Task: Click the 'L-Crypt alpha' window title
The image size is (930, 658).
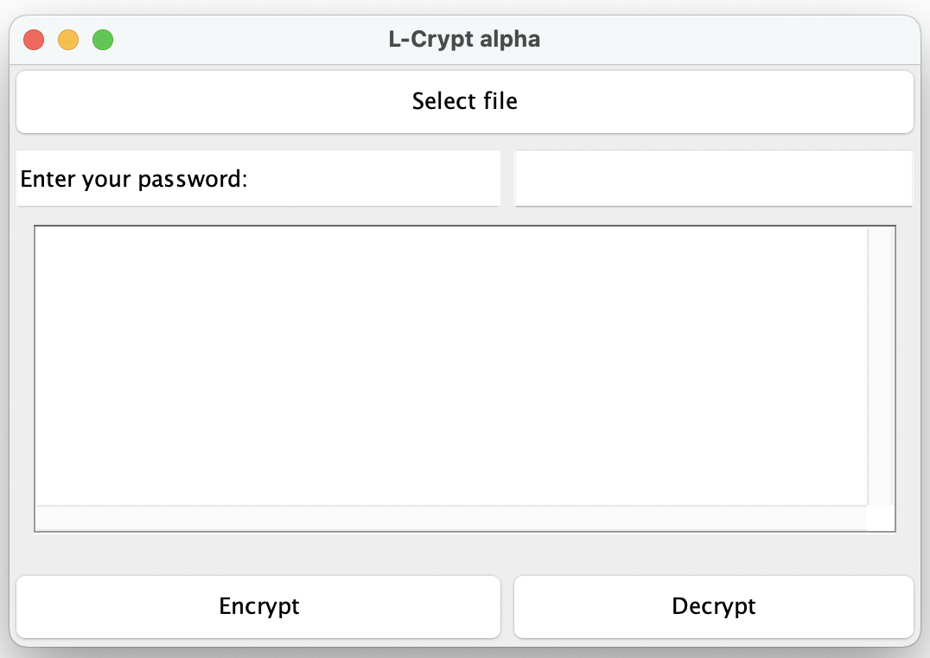Action: [x=464, y=40]
